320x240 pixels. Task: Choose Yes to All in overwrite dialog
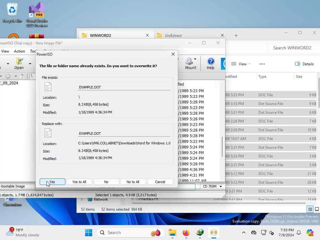[79, 182]
